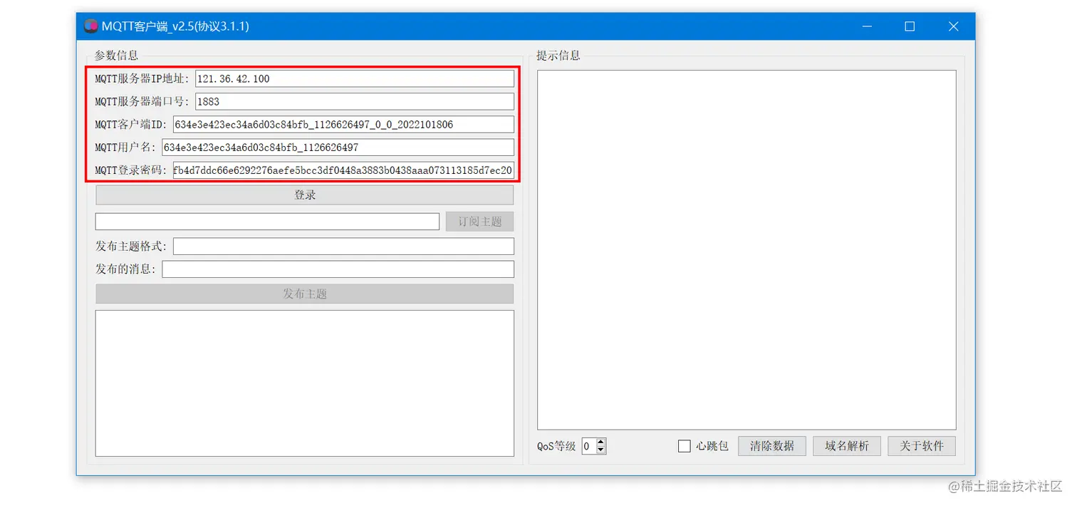This screenshot has width=1077, height=508.
Task: Click the MQTT服务器端口号 field showing 1883
Action: pyautogui.click(x=355, y=101)
